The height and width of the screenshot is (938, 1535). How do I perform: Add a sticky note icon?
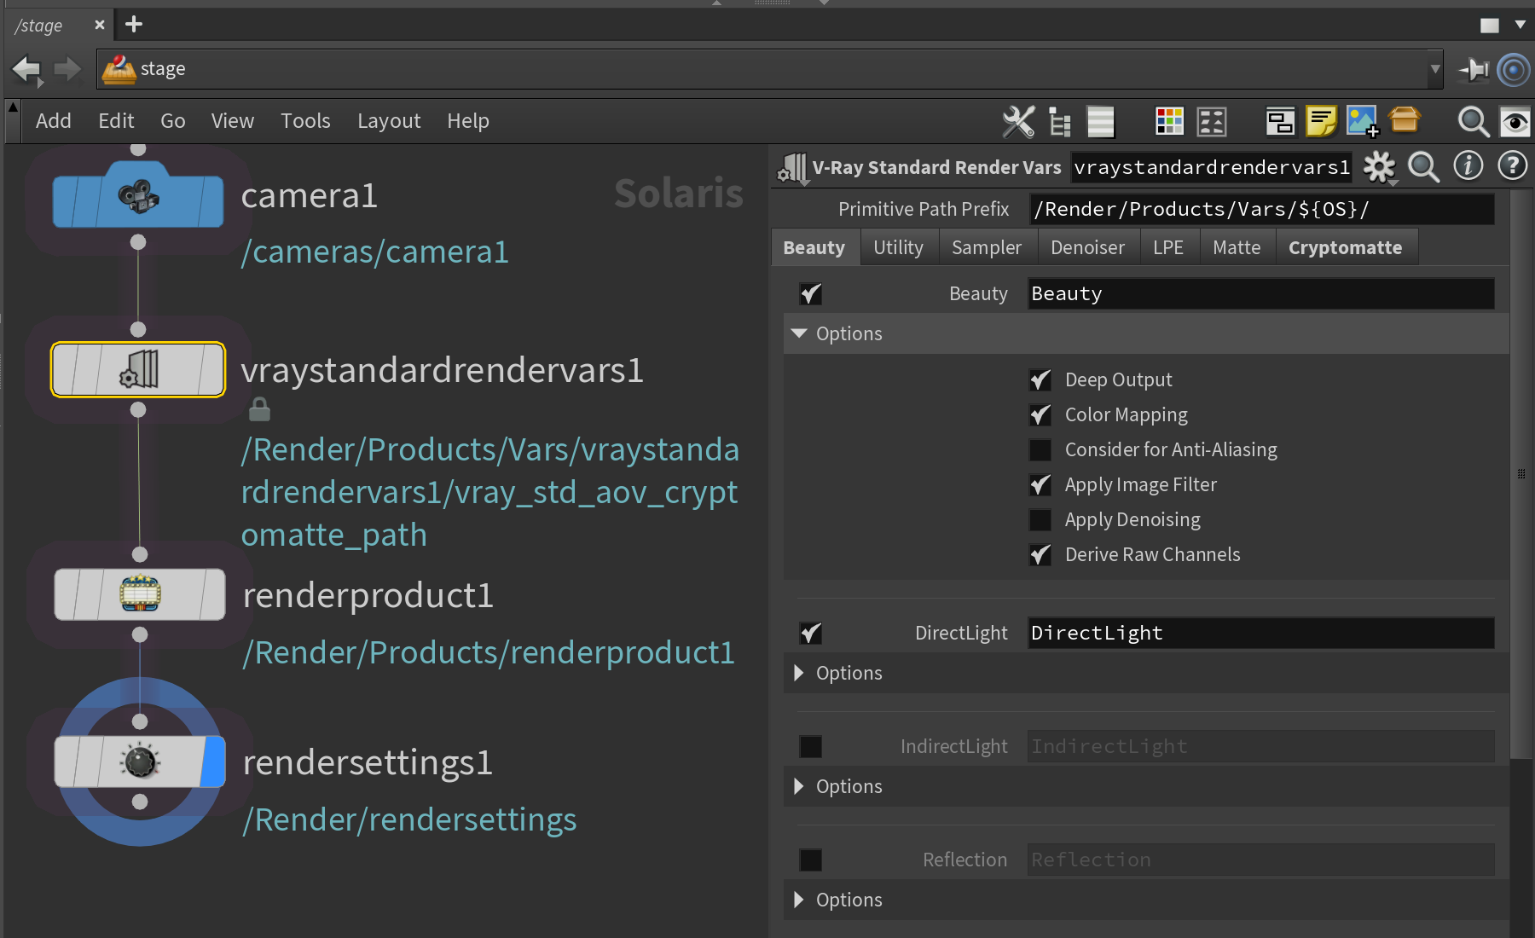[x=1321, y=121]
